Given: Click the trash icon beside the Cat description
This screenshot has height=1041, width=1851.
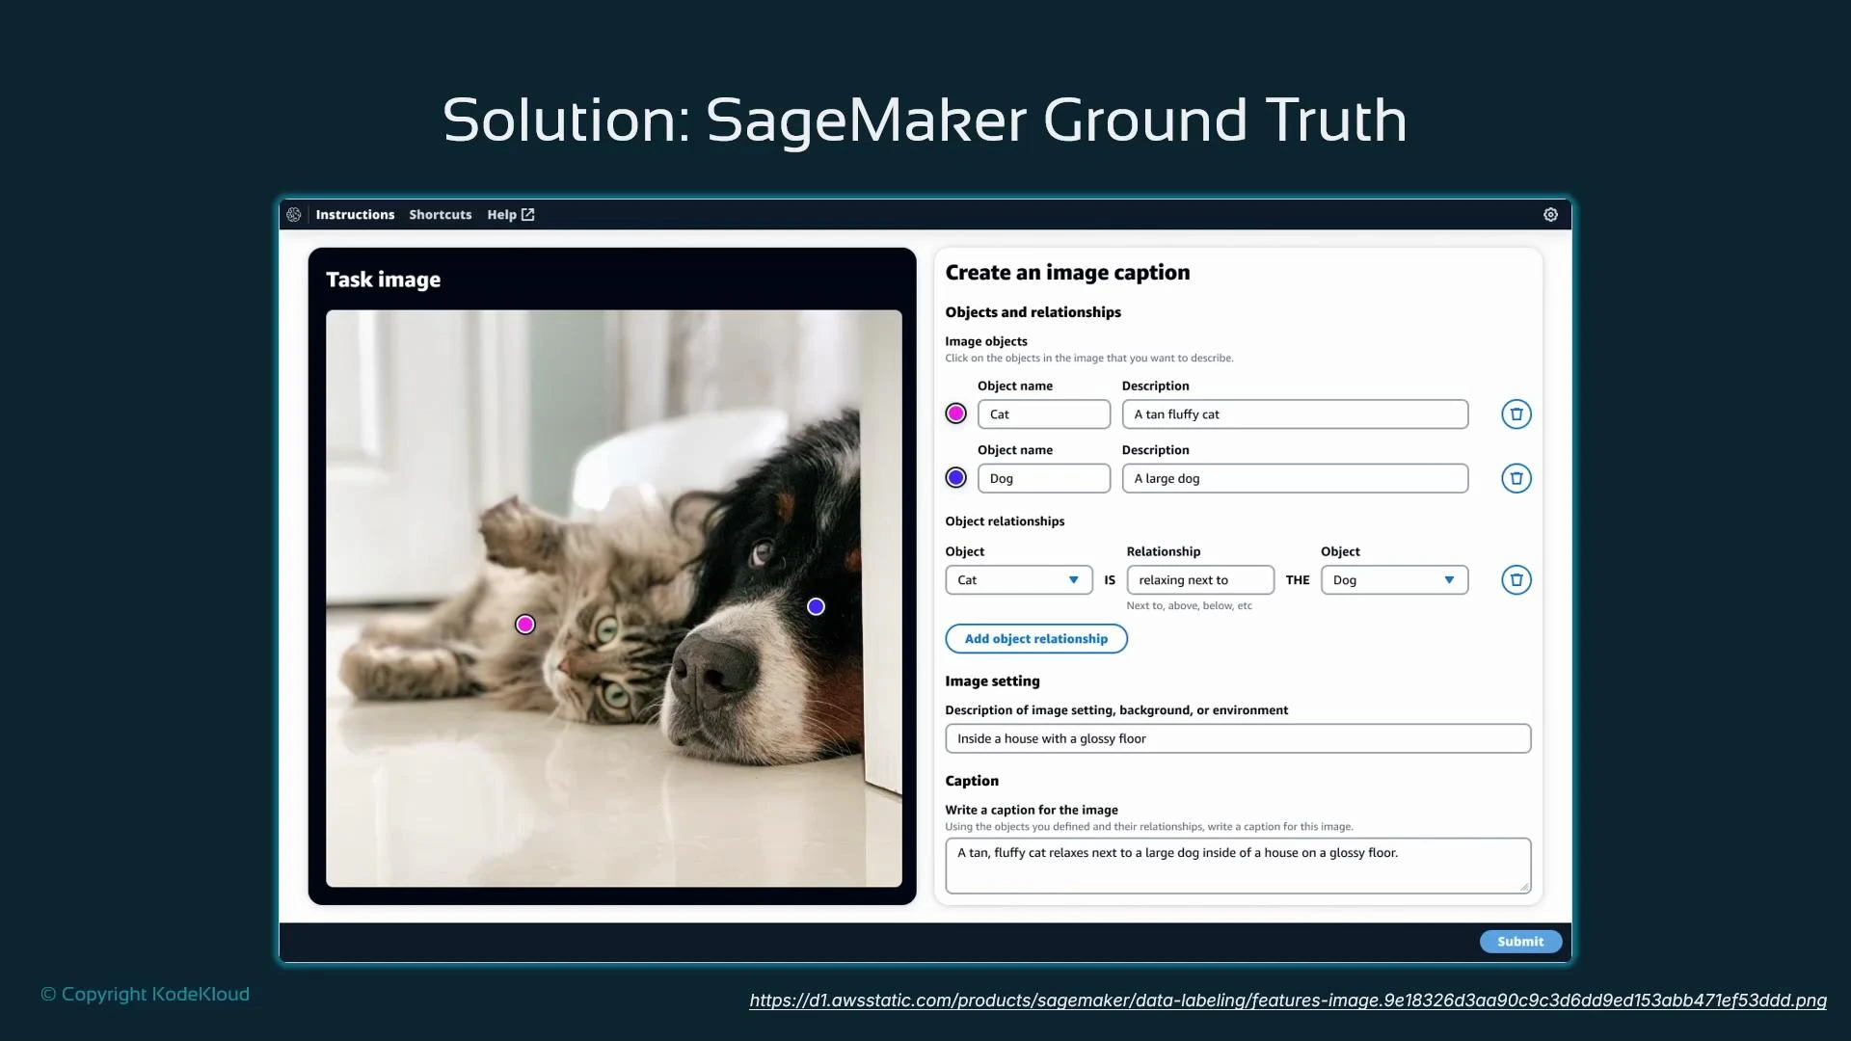Looking at the screenshot, I should [1516, 414].
